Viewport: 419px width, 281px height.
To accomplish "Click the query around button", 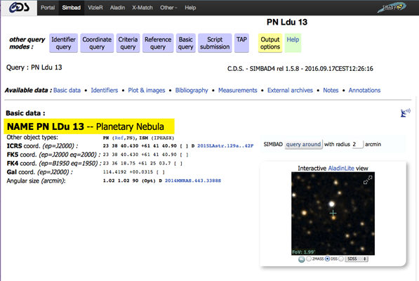I will coord(303,145).
